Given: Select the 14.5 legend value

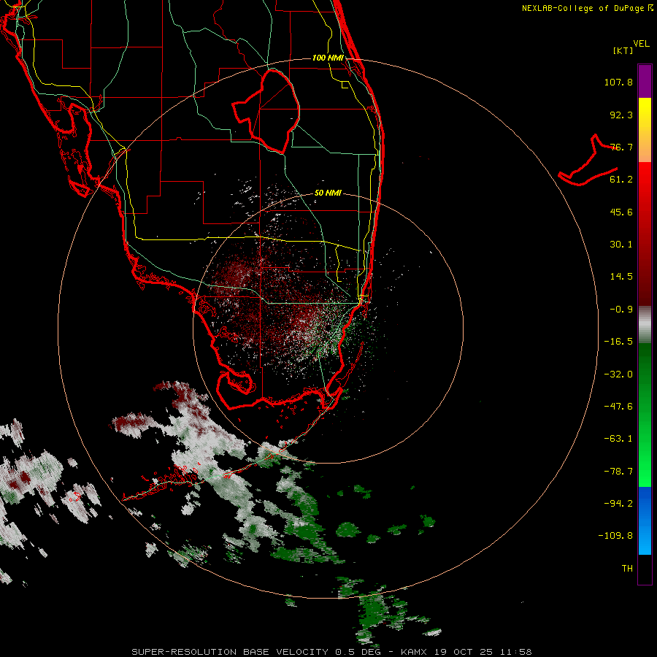Looking at the screenshot, I should [621, 277].
